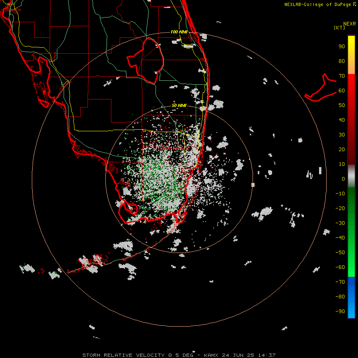The width and height of the screenshot is (358, 358).
Task: Click the 70 value on velocity scale
Action: coord(342,76)
